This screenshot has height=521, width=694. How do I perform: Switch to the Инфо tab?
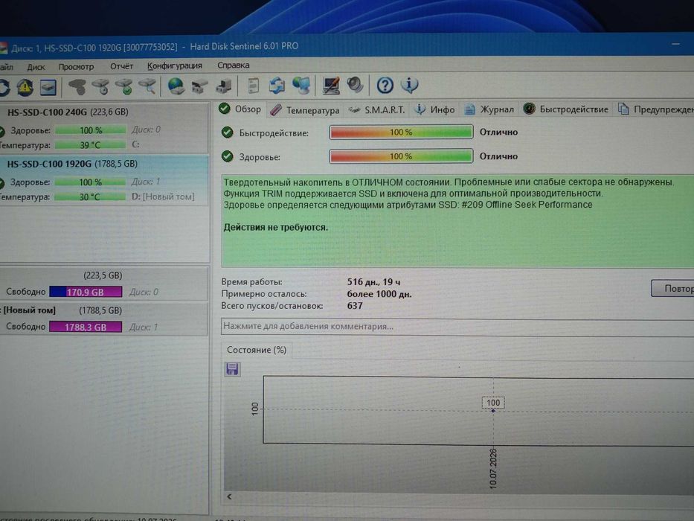click(x=434, y=109)
